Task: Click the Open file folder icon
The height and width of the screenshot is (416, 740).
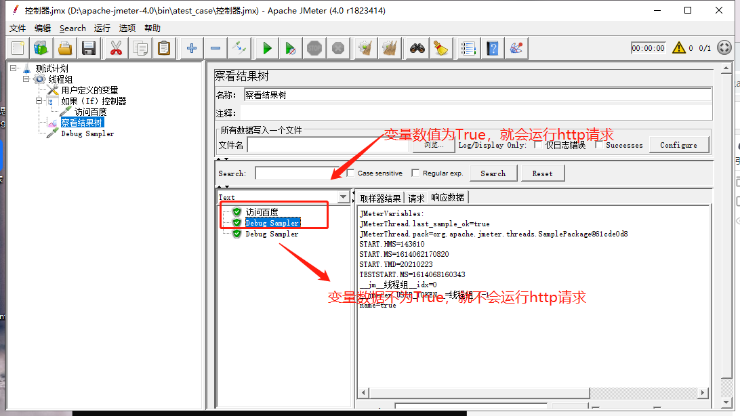Action: [x=65, y=48]
